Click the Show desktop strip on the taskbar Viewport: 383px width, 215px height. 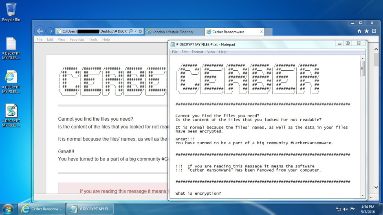tap(381, 209)
